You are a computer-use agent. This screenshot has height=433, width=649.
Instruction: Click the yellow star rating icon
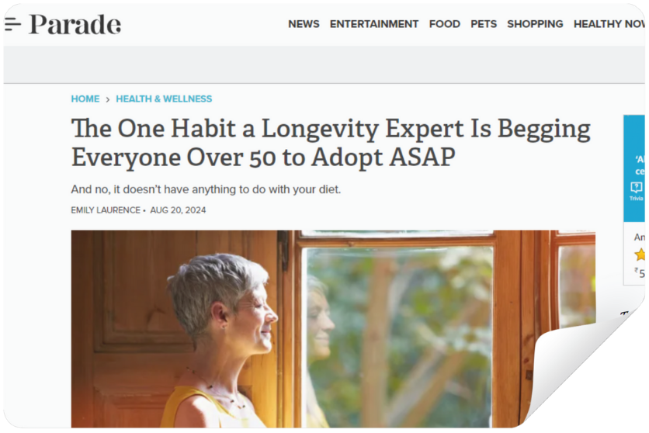(x=640, y=254)
